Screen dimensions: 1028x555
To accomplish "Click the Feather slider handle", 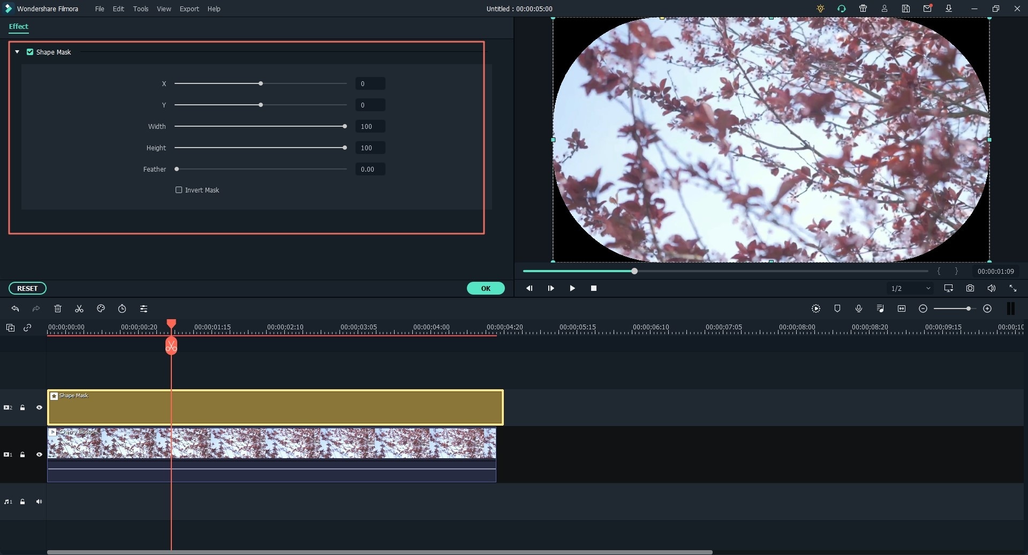I will (177, 169).
